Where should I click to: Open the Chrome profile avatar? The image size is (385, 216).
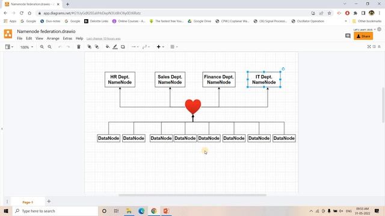tap(372, 13)
